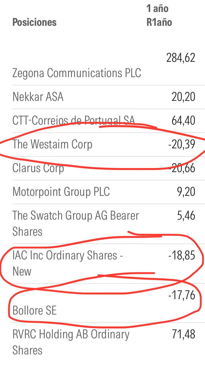Screen dimensions: 205x371
Task: Sort by the 1 año R1año column
Action: point(159,15)
